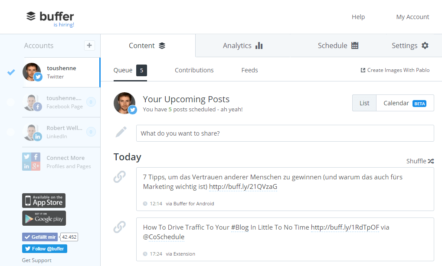Click the 'What do you want to share?' field
This screenshot has width=442, height=266.
click(285, 133)
